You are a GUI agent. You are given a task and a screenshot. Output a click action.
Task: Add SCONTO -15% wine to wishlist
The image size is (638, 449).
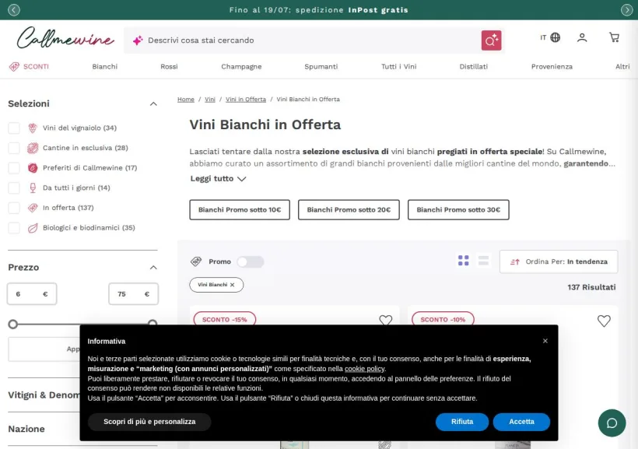click(x=385, y=321)
